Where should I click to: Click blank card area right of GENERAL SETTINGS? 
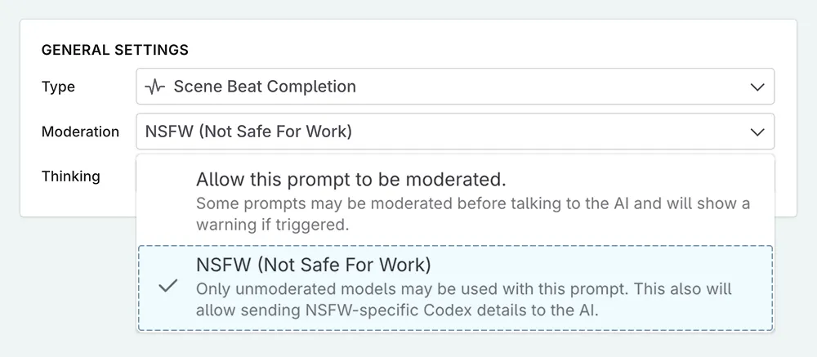point(490,50)
